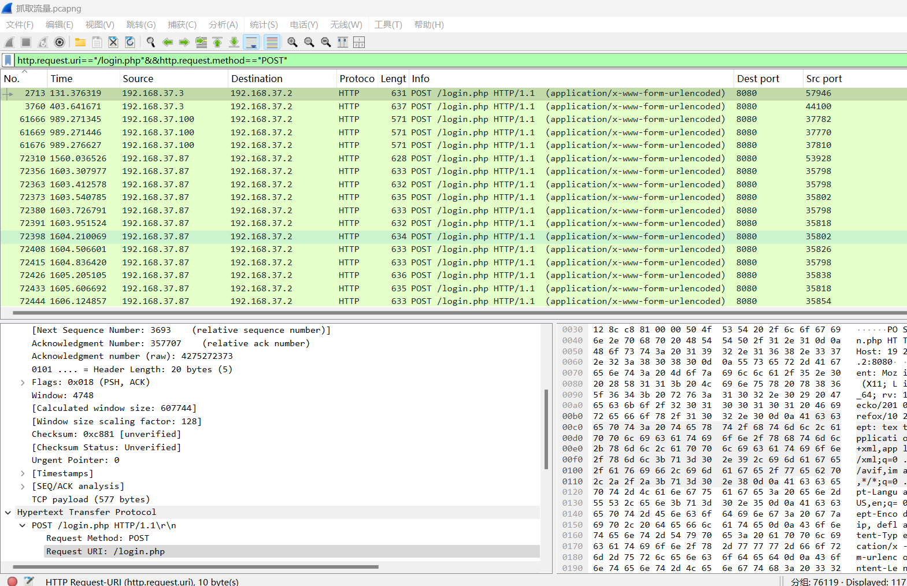
Task: Jump to the first packet
Action: click(x=217, y=42)
